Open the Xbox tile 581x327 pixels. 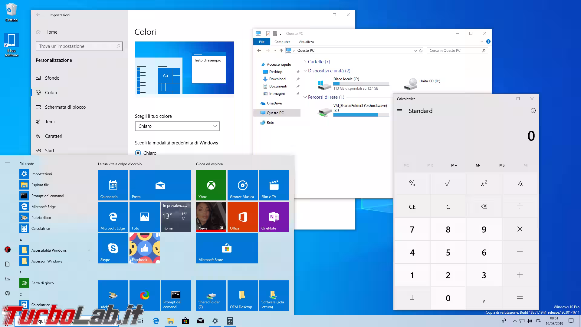[211, 185]
